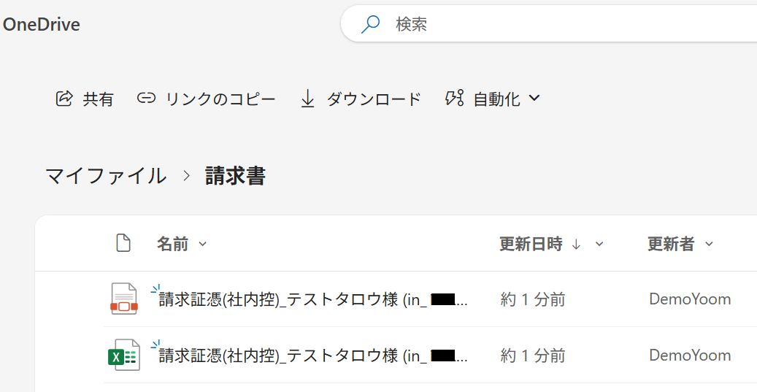Go to マイファイル in the breadcrumb
Screen dimensions: 757x392
click(x=106, y=176)
